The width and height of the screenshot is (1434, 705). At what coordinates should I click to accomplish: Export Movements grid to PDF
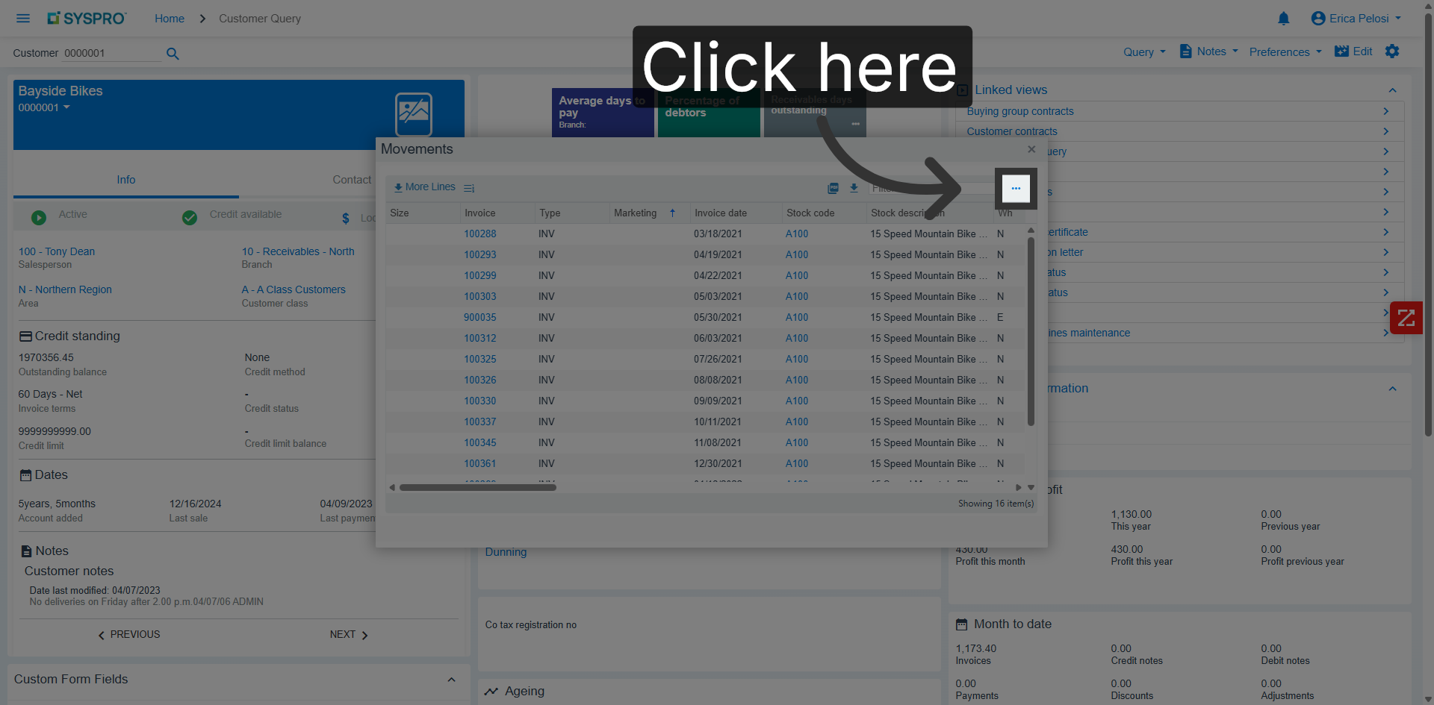833,188
